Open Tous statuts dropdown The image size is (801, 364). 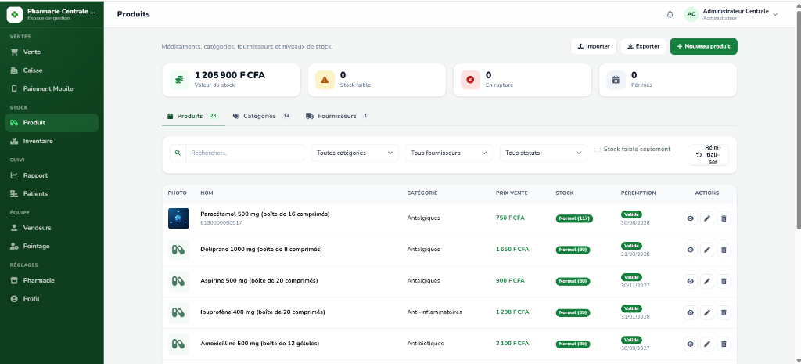(544, 153)
